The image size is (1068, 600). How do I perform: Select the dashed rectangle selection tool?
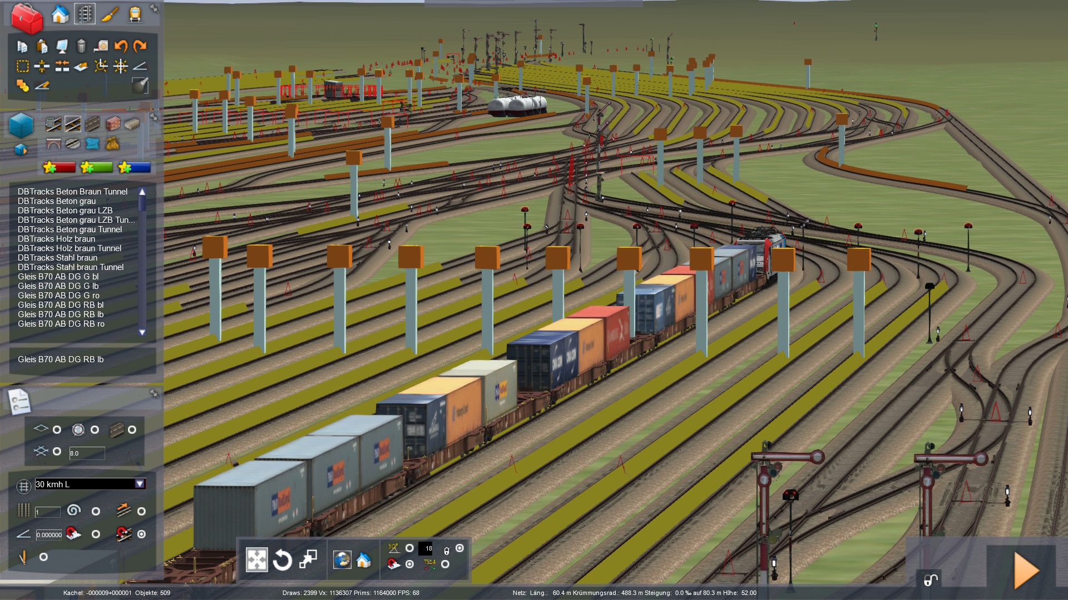pyautogui.click(x=22, y=67)
